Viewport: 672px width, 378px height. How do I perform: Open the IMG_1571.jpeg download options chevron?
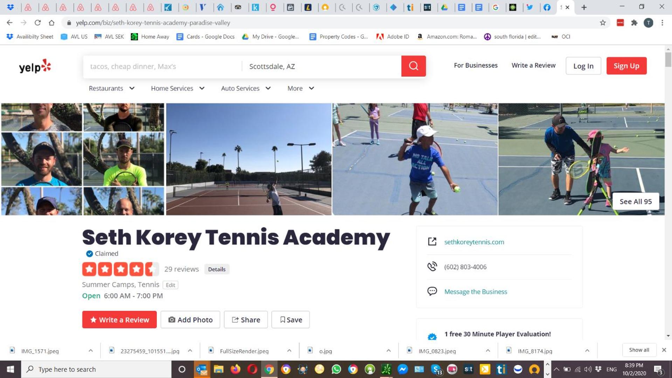pos(90,351)
